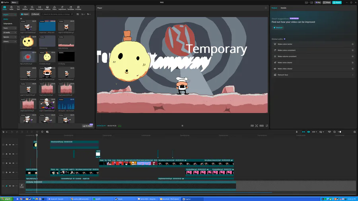Switch to the Details tab
358x201 pixels.
tap(283, 8)
